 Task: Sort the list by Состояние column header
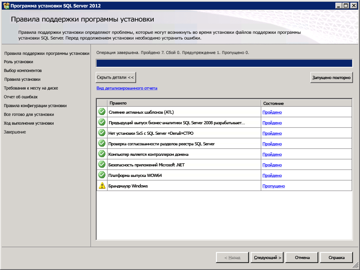306,103
